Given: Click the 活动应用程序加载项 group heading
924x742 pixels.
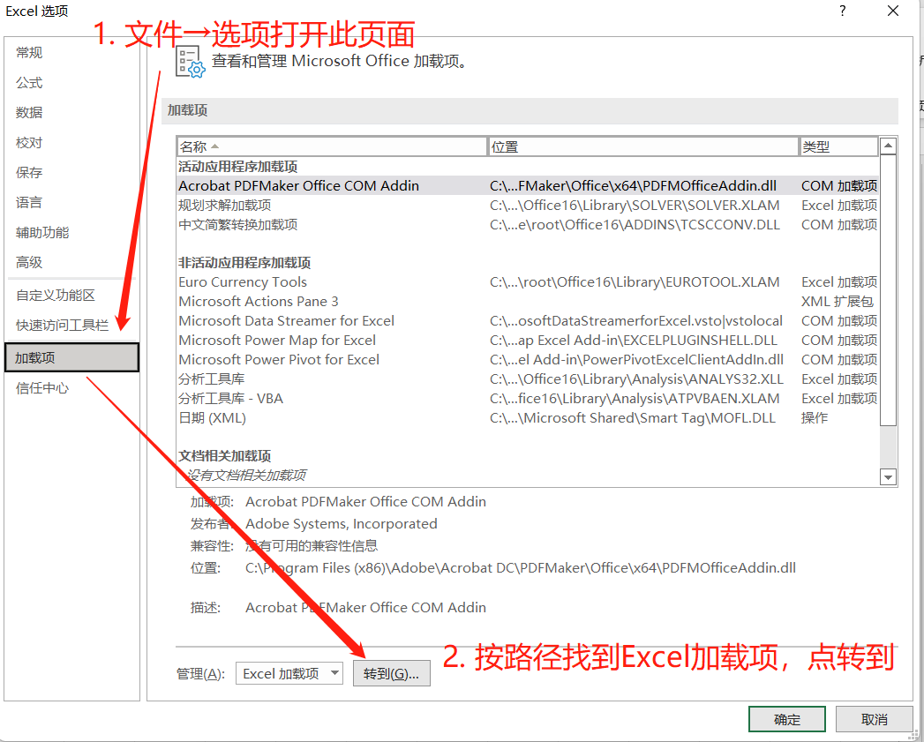Looking at the screenshot, I should coord(238,167).
